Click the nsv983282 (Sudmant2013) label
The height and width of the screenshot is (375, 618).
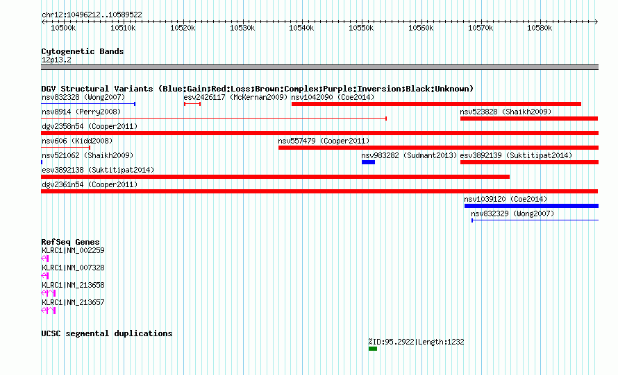click(x=409, y=155)
